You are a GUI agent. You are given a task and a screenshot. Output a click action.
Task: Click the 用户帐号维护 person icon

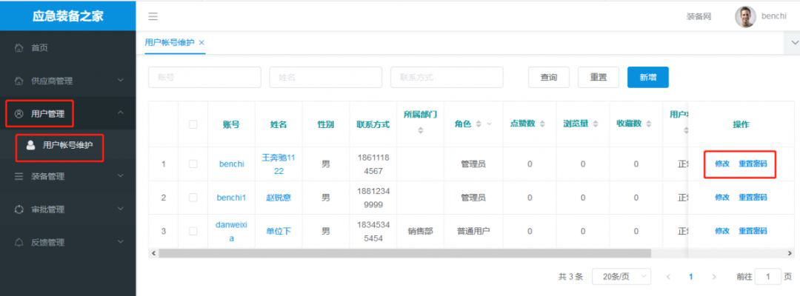coord(30,146)
